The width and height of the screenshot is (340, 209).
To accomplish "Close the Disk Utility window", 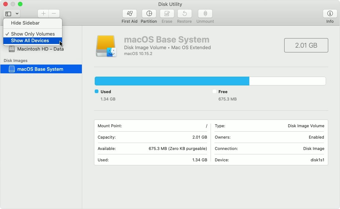I will pyautogui.click(x=6, y=4).
